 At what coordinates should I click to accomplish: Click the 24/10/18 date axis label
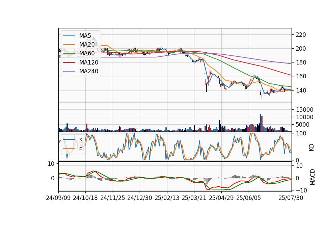click(x=85, y=198)
